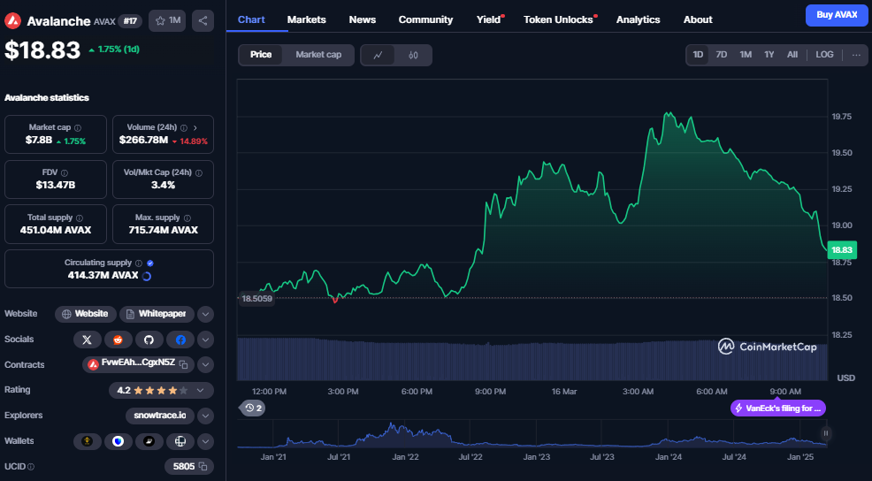This screenshot has height=481, width=872.
Task: Open the Community tab
Action: click(425, 19)
